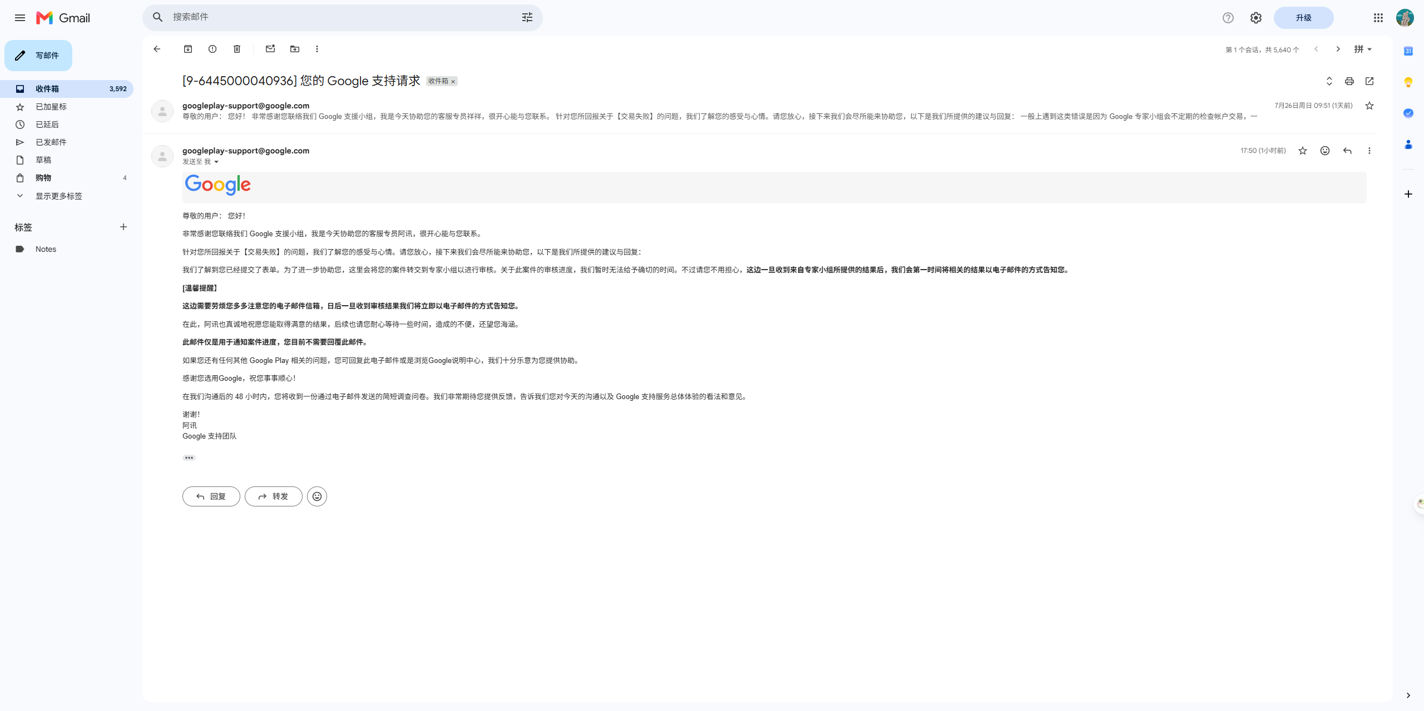Show trimmed content ellipsis
The image size is (1424, 711).
(x=189, y=458)
